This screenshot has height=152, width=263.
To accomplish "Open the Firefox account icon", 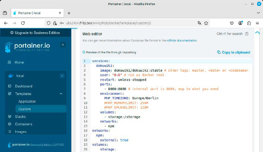I will coord(240,23).
